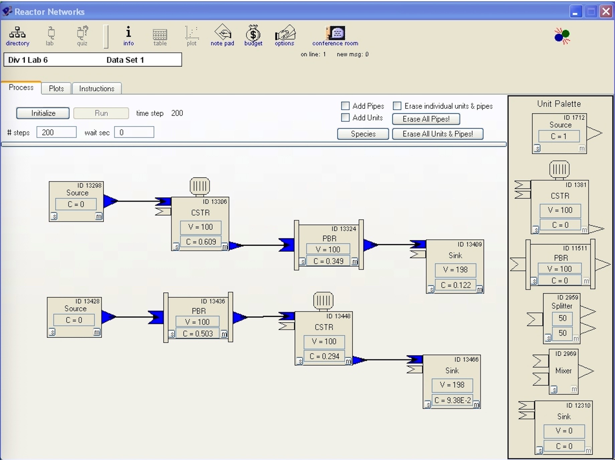This screenshot has height=460, width=615.
Task: Click the C = 1 field in palette Source
Action: coord(559,136)
